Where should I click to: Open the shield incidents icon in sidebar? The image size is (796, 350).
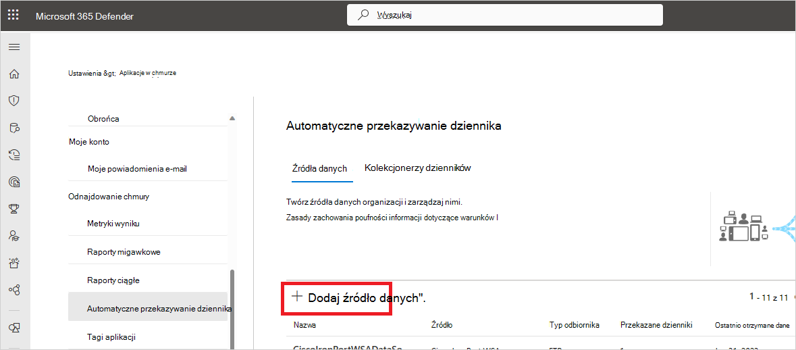tap(14, 101)
